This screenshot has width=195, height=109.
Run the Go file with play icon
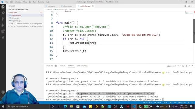pos(185,6)
